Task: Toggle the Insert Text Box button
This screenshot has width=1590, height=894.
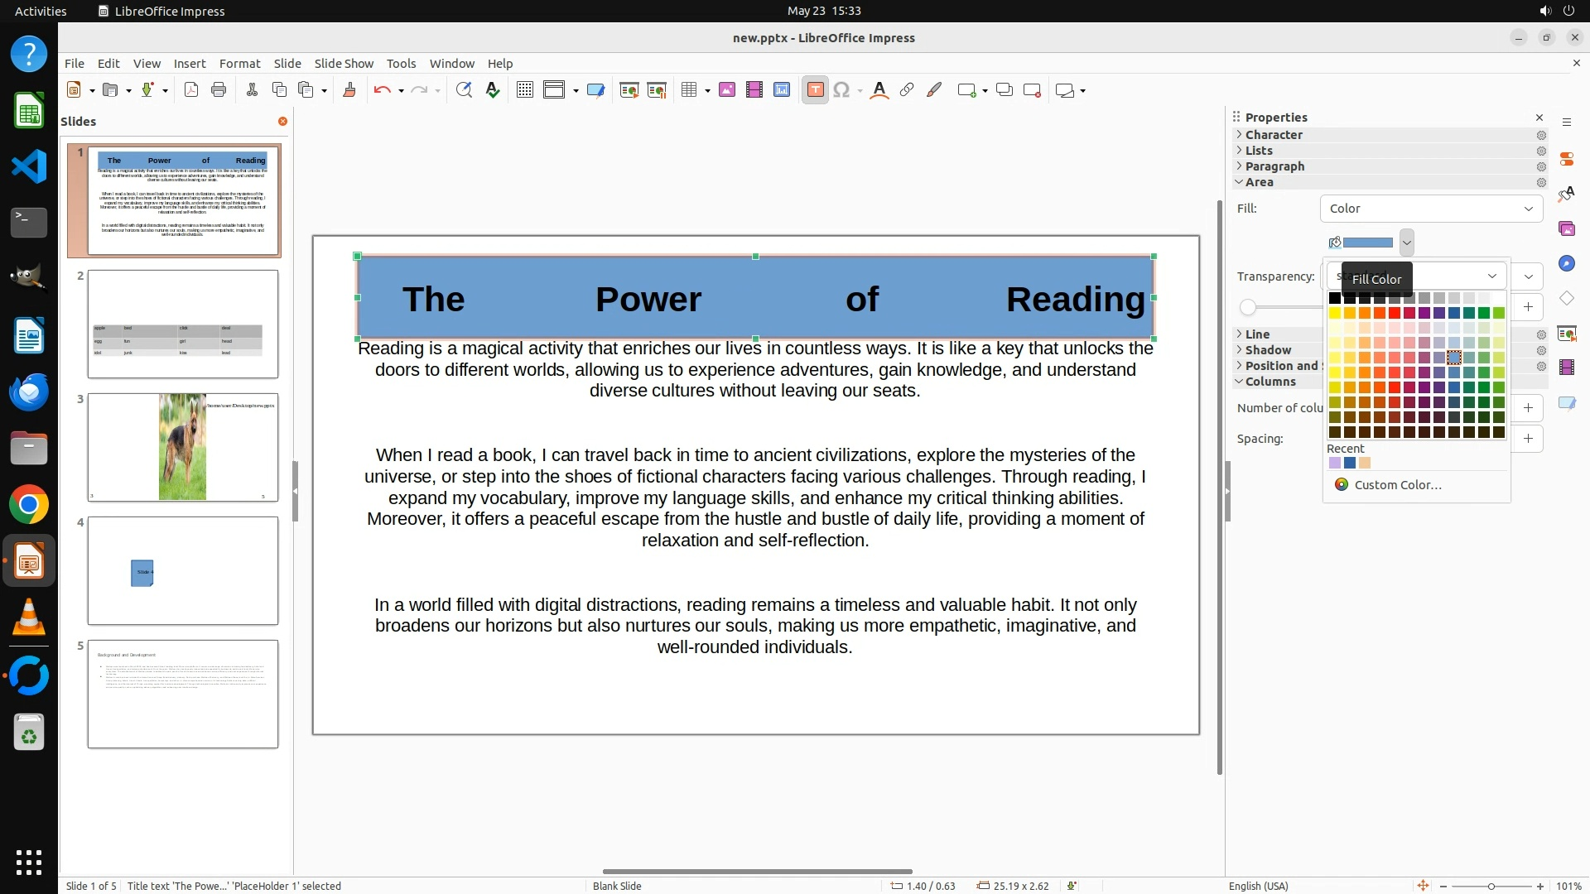Action: [815, 90]
